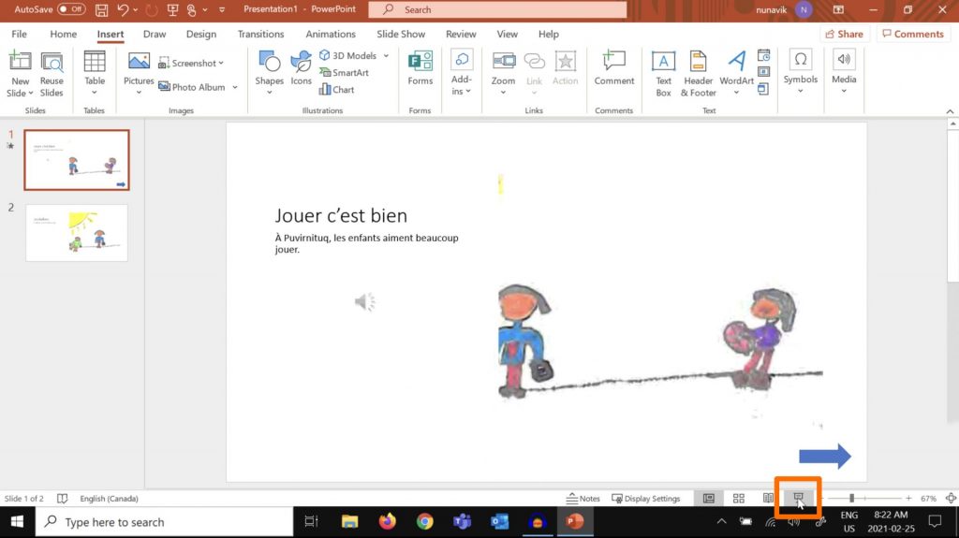The width and height of the screenshot is (959, 538).
Task: Click the Share button
Action: point(844,34)
